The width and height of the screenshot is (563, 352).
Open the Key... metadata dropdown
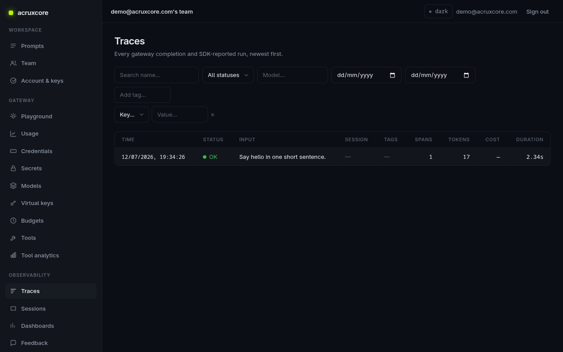click(x=132, y=114)
